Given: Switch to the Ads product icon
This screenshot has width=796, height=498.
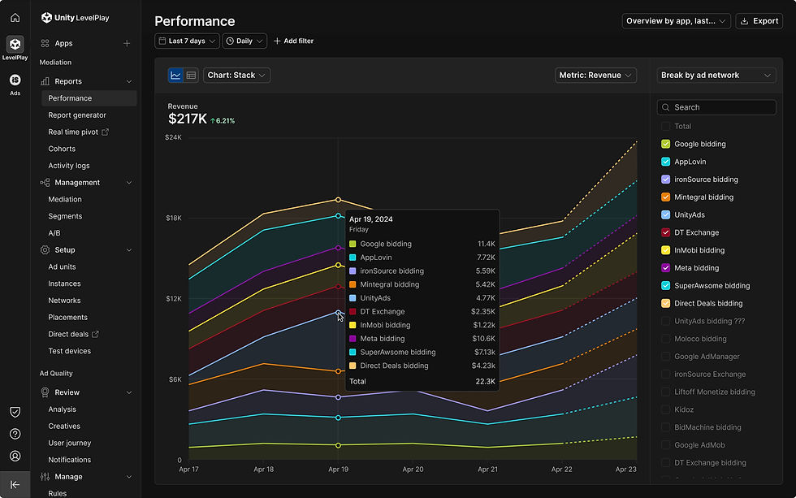Looking at the screenshot, I should point(15,80).
